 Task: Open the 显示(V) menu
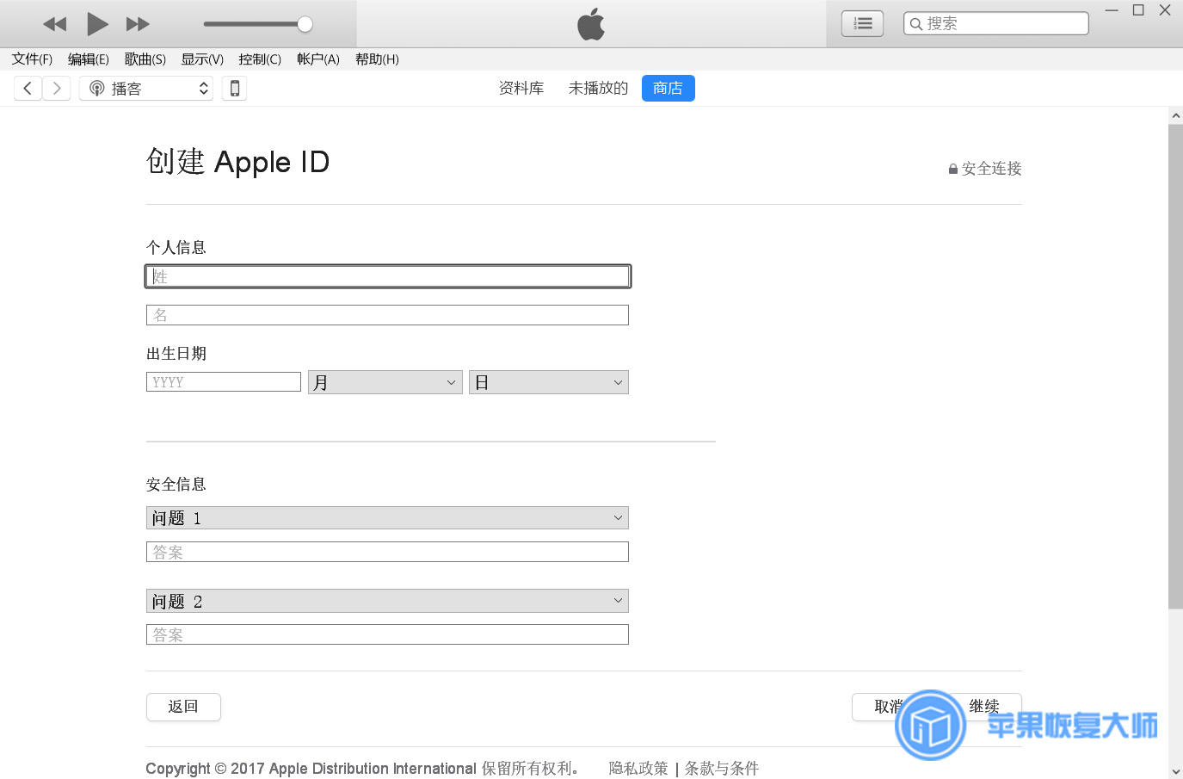click(x=202, y=59)
